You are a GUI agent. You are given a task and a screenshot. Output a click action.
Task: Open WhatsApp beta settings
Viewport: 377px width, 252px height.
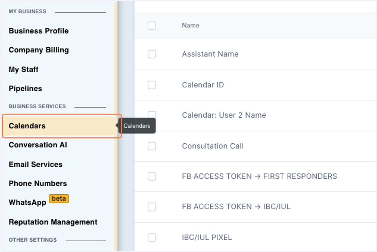[x=27, y=203]
